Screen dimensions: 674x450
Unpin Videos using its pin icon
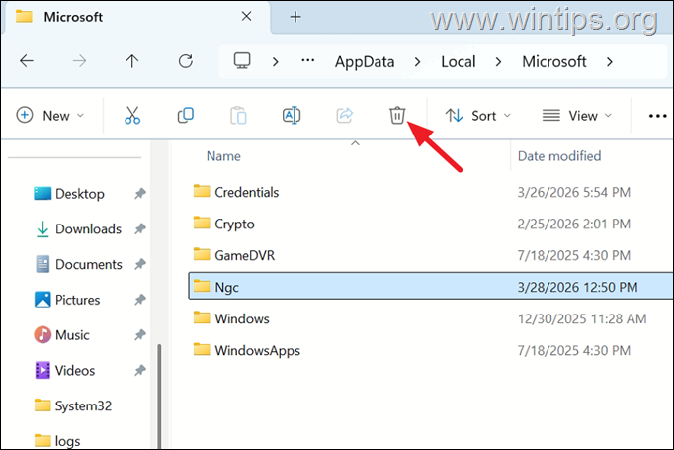140,370
